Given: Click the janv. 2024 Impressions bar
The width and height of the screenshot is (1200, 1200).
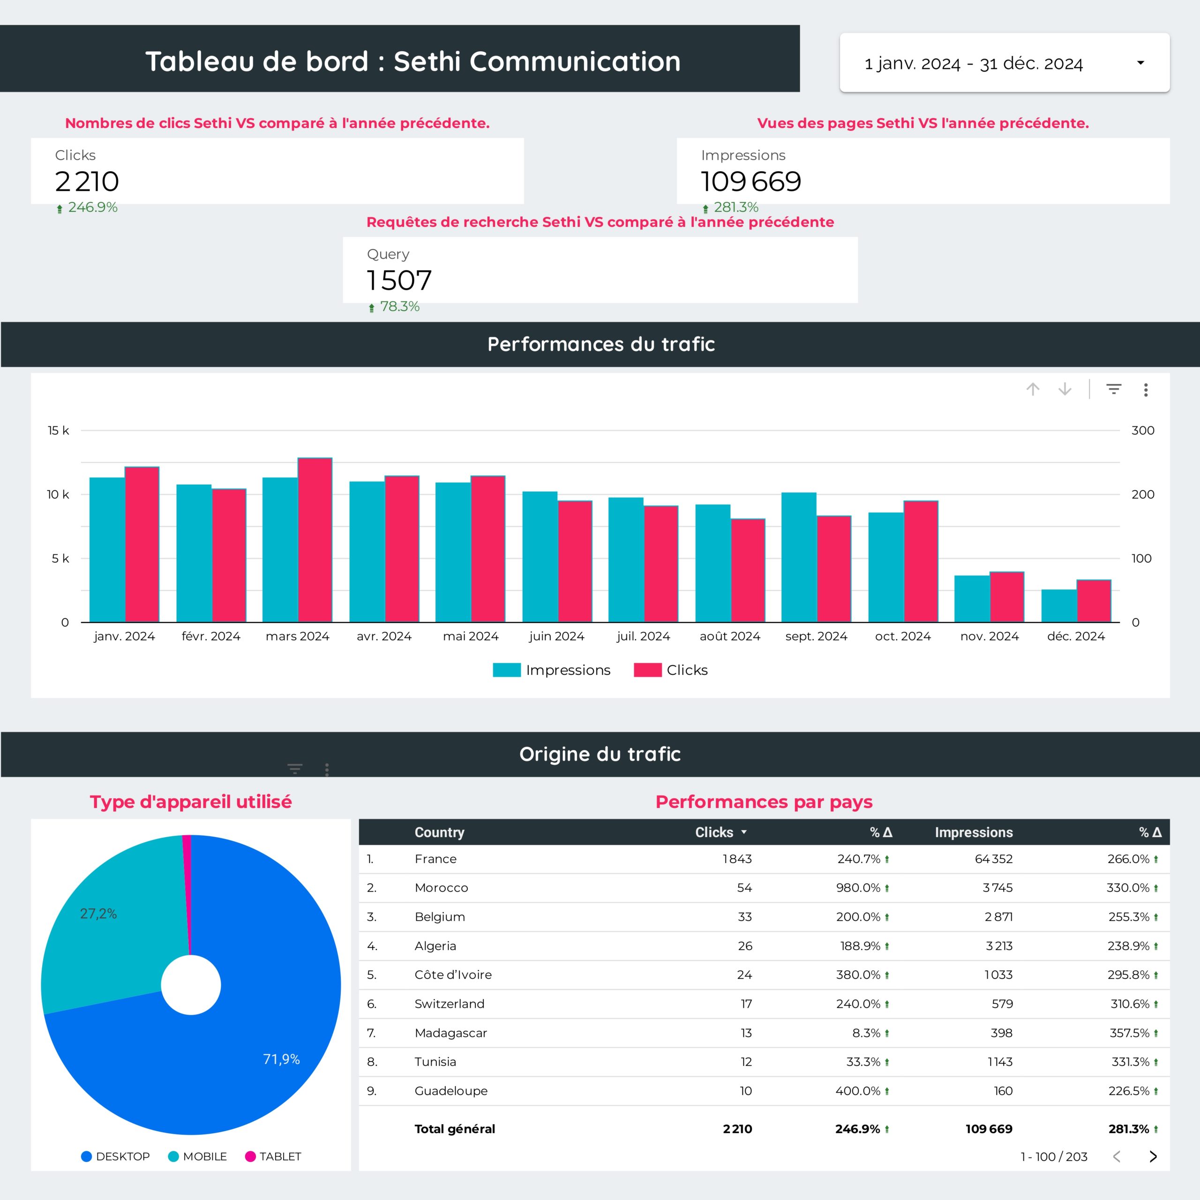Looking at the screenshot, I should (x=107, y=550).
